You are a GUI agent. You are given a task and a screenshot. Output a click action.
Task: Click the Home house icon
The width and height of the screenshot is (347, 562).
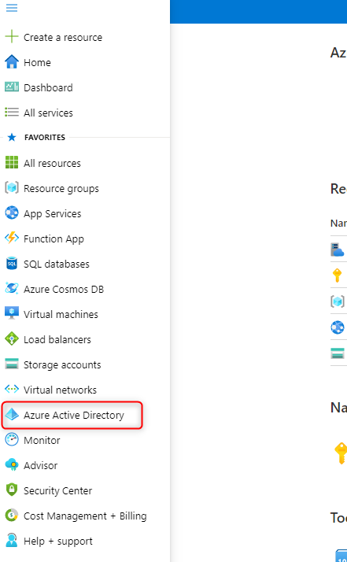(12, 61)
